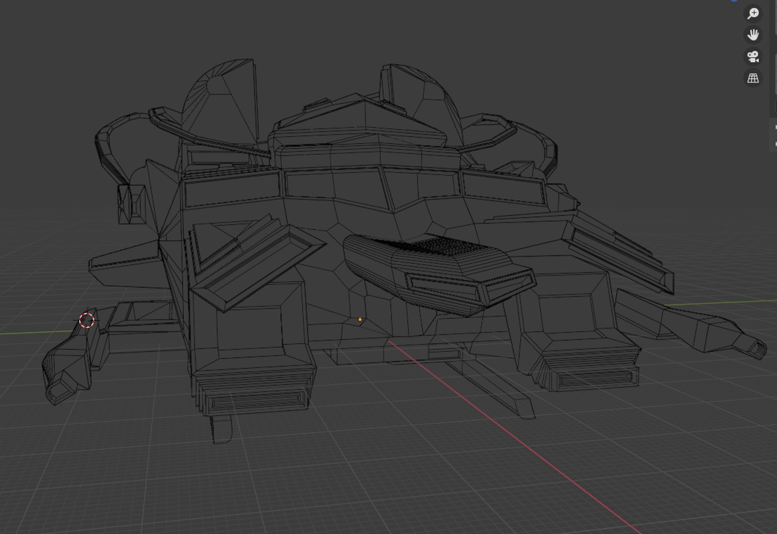Select the hand pan view icon

[753, 35]
